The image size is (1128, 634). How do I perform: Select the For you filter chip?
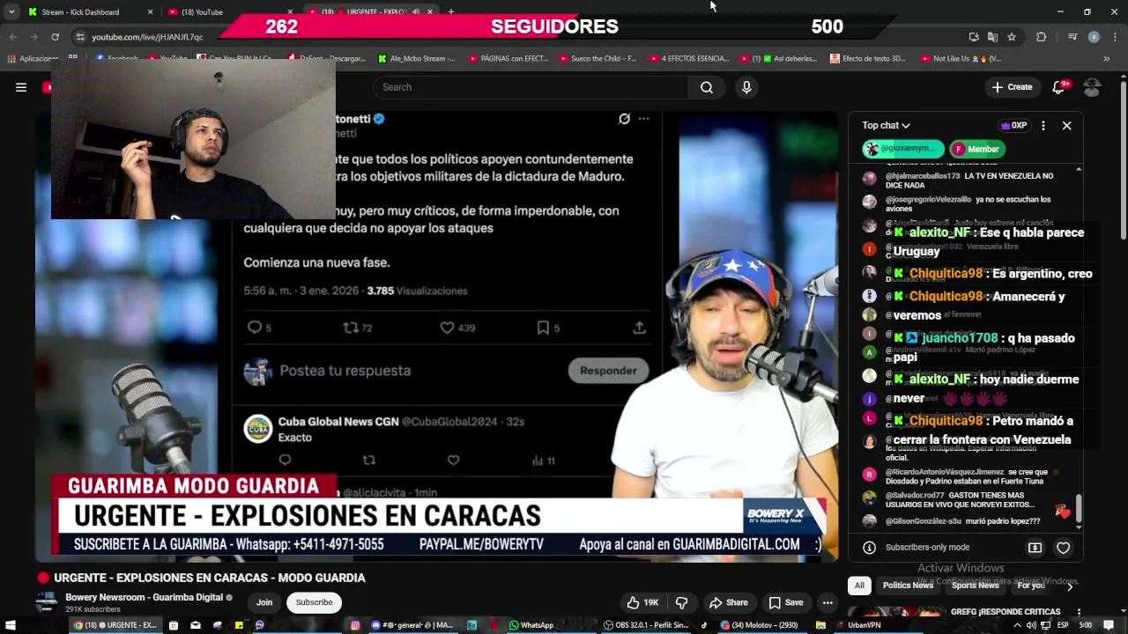tap(1030, 585)
